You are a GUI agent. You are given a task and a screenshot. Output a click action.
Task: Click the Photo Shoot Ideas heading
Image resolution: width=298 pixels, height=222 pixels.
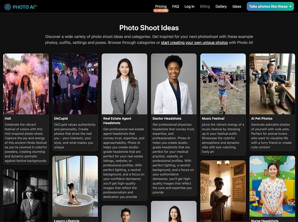tap(149, 28)
